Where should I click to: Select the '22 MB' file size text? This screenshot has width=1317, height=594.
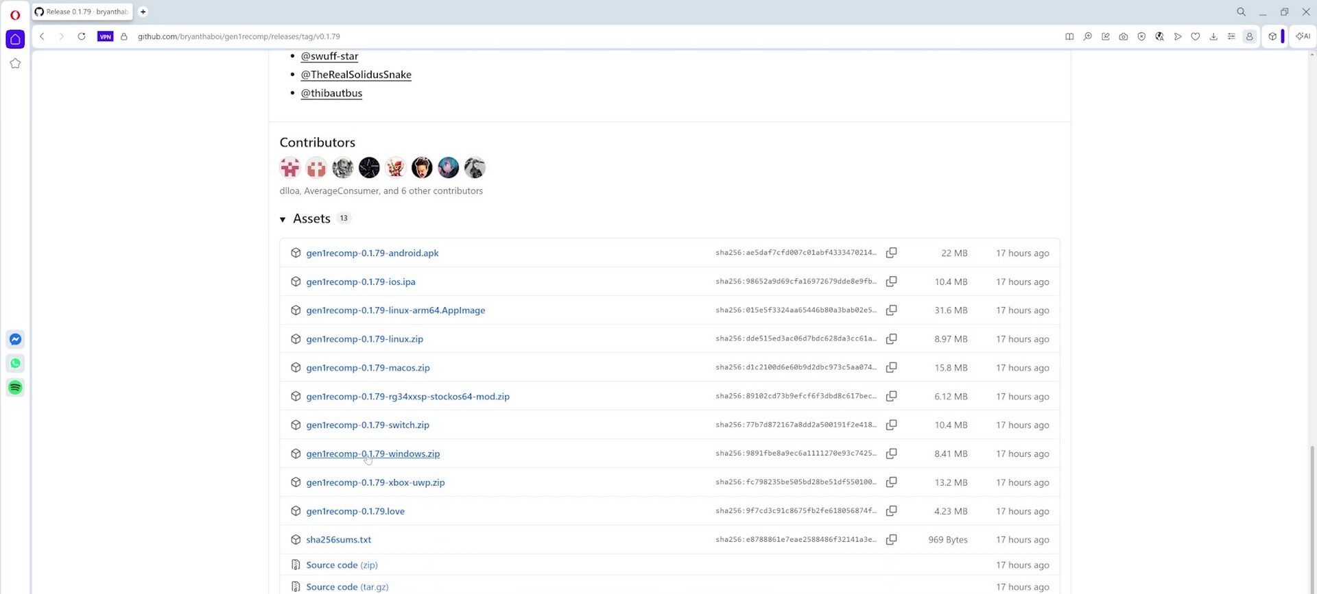click(x=954, y=253)
